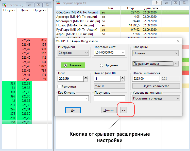Click the Сбербанк order book window icon
This screenshot has width=190, height=151.
pyautogui.click(x=4, y=5)
